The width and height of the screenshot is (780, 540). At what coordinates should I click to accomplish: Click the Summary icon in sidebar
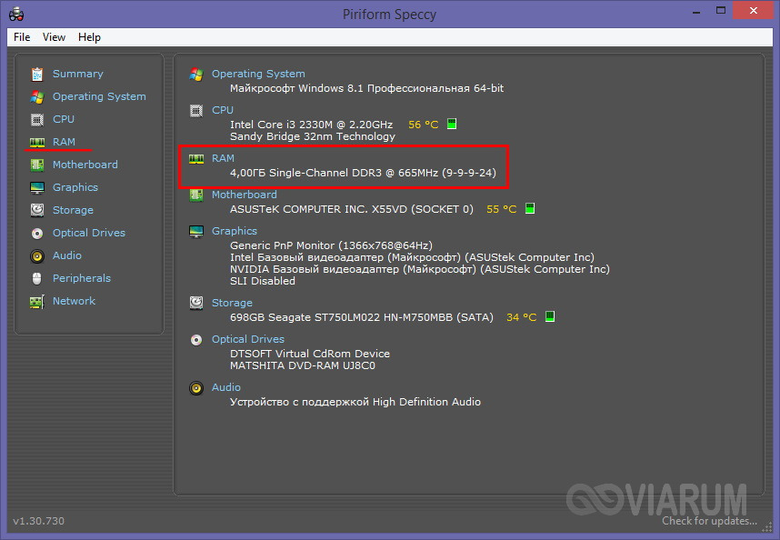37,74
